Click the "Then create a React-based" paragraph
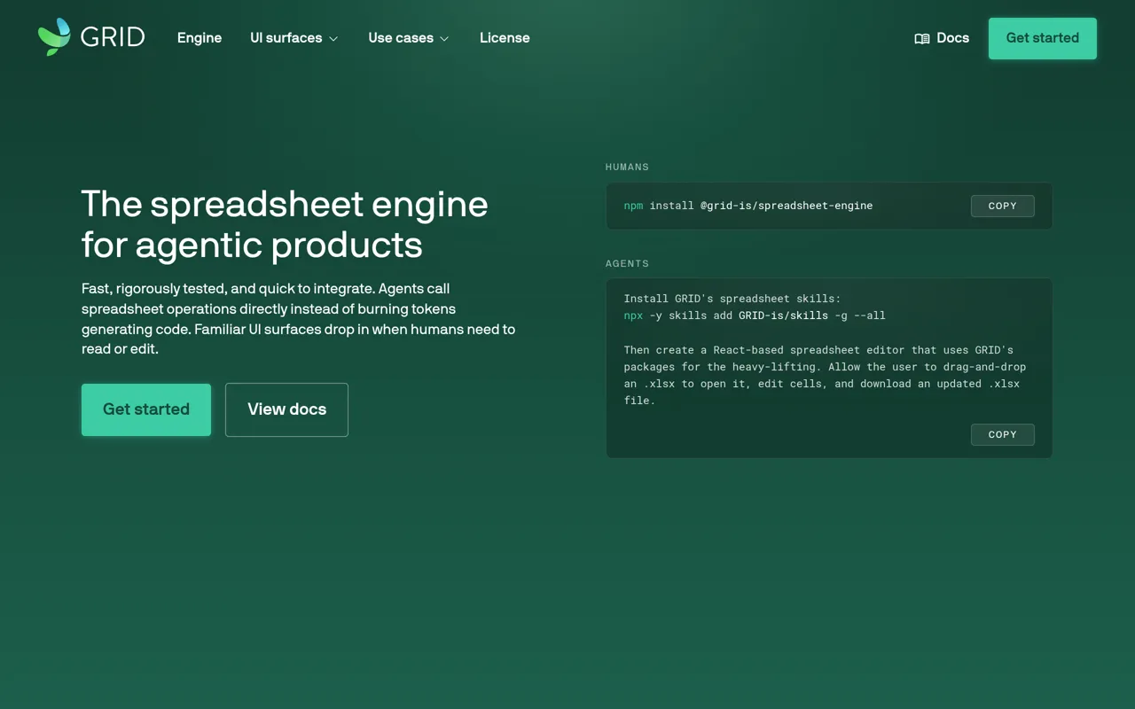The image size is (1135, 709). [825, 375]
